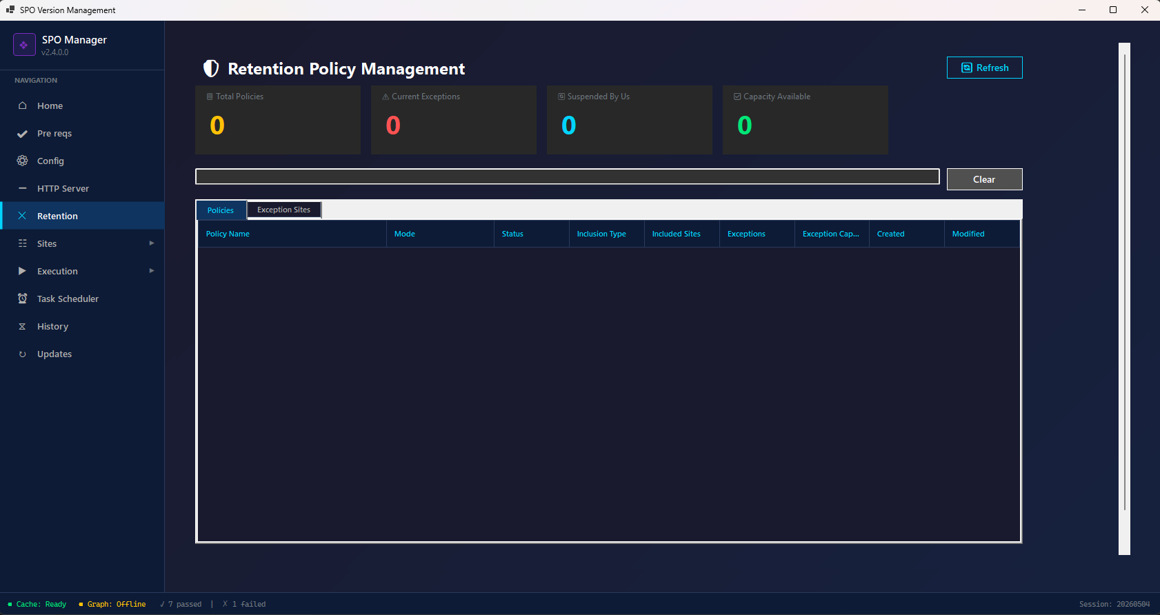Expand the Sites submenu arrow

152,243
